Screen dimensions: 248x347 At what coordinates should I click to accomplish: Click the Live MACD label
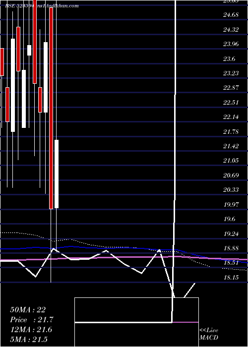coord(209,334)
